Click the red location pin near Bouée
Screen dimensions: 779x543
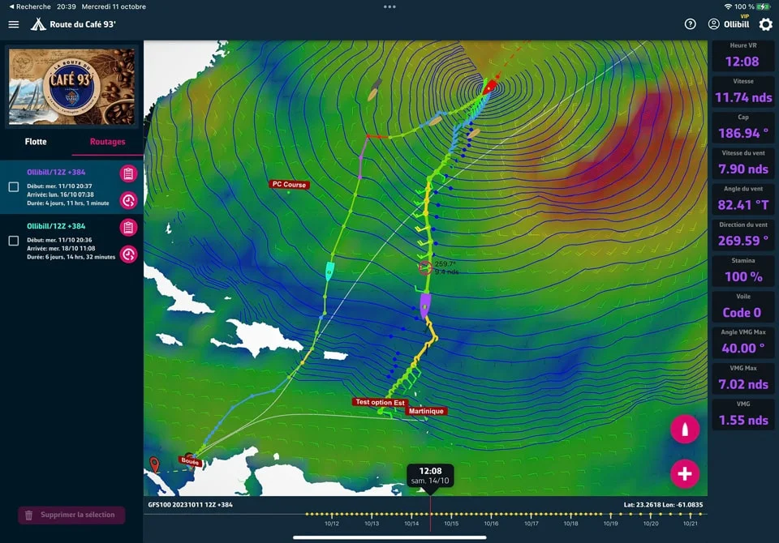click(x=154, y=464)
